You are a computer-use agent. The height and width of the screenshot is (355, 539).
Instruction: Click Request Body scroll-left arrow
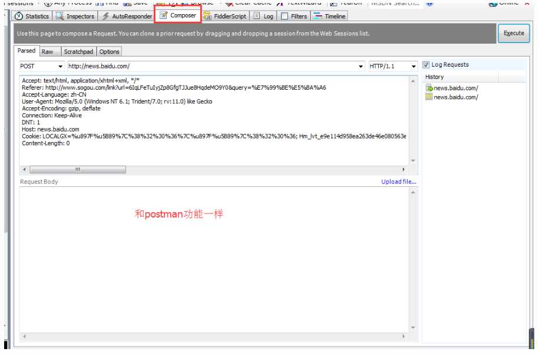pos(24,336)
